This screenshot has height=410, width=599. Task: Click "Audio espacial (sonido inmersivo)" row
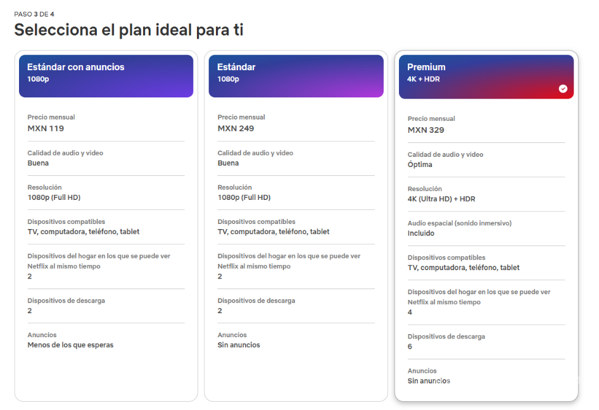coord(459,223)
